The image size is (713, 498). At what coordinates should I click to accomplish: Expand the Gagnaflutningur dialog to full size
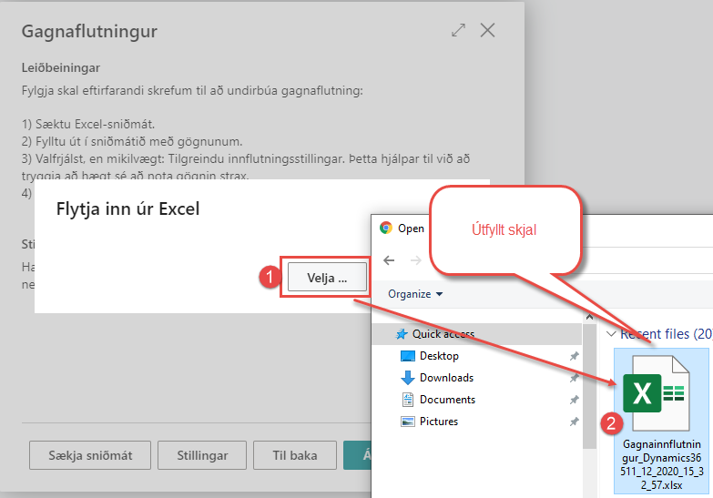[458, 31]
